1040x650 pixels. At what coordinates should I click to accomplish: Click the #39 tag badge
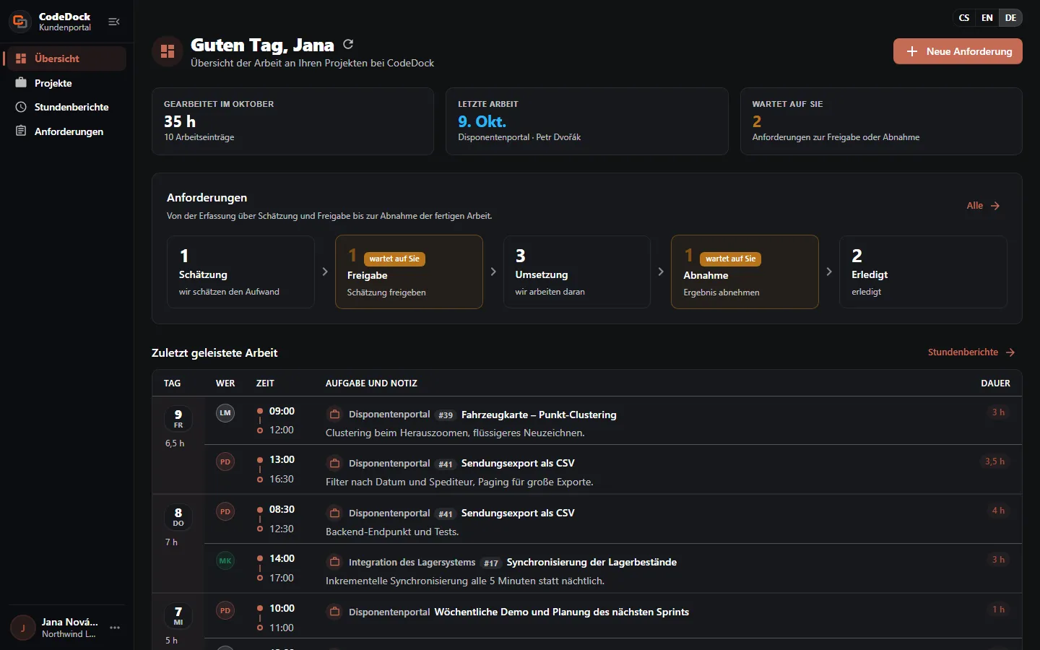pos(446,415)
